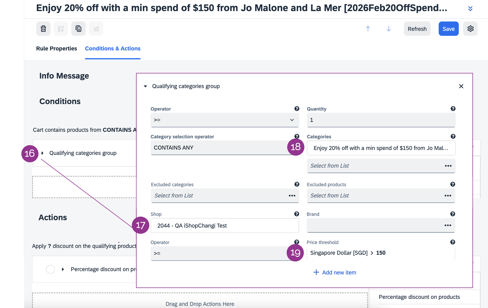Expand the double-chevron next to rule title
This screenshot has height=308, width=488.
(x=470, y=9)
